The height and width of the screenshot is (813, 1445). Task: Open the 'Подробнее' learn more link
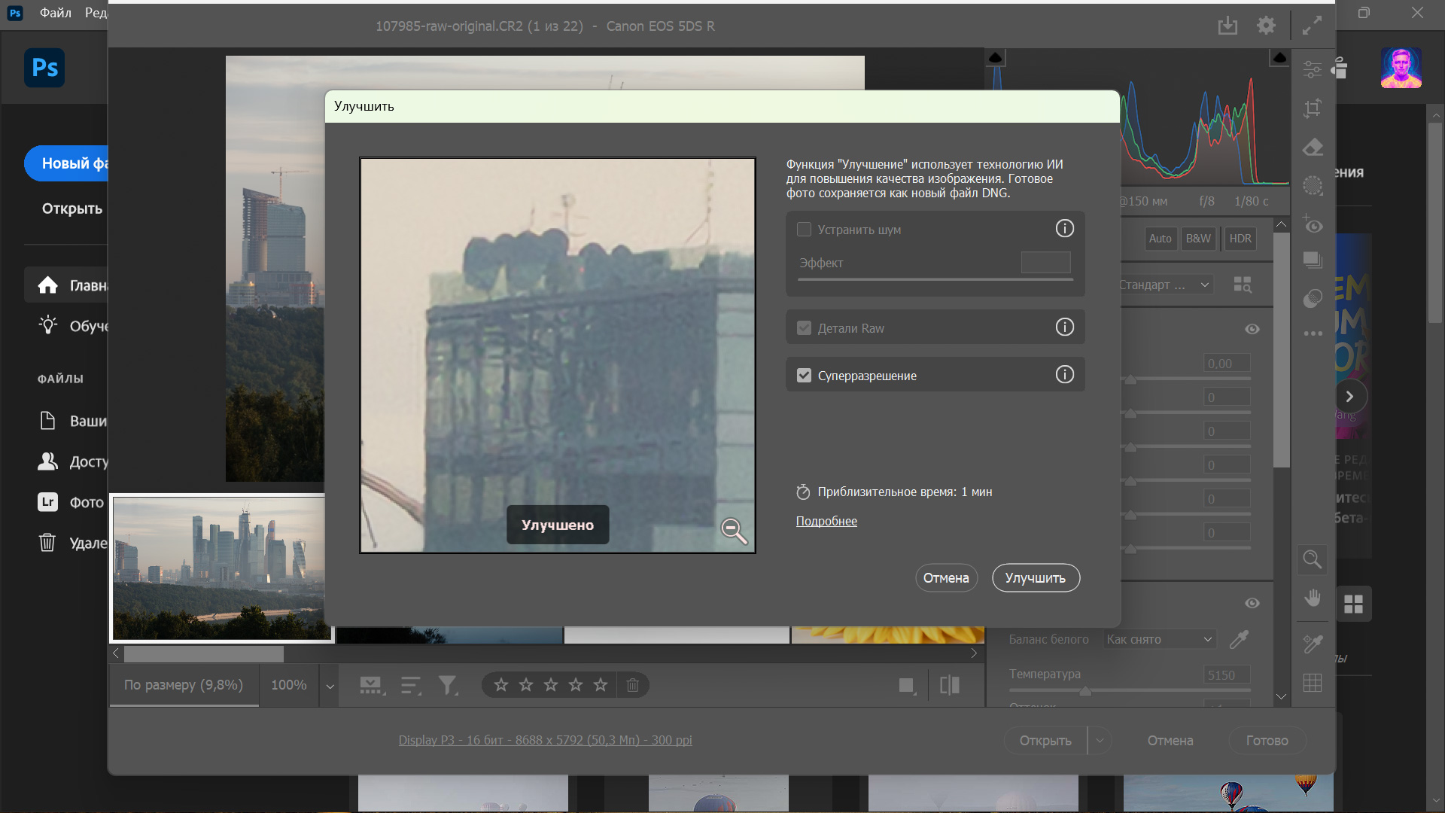tap(826, 521)
